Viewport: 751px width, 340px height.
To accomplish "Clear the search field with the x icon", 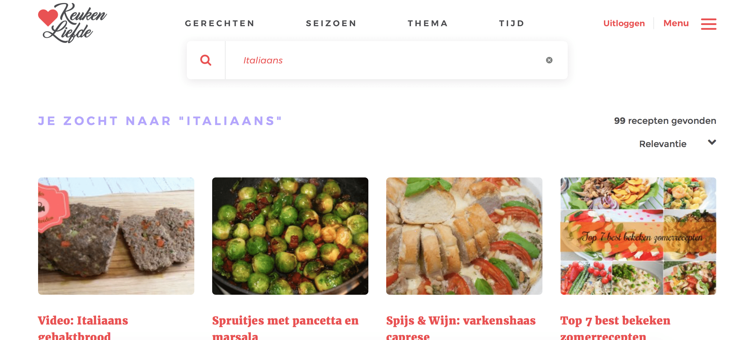I will 549,60.
